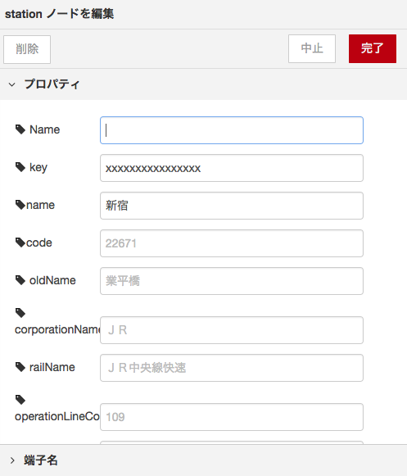
Task: Click the code field showing 22671
Action: (232, 243)
